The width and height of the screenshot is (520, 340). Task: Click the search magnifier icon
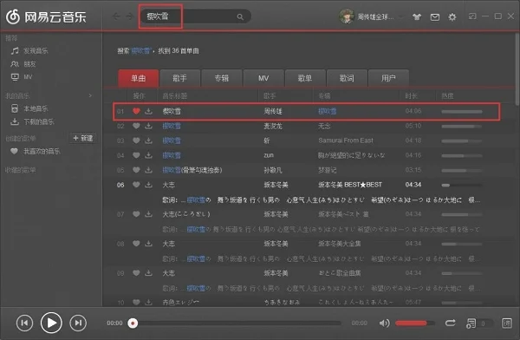[x=240, y=16]
